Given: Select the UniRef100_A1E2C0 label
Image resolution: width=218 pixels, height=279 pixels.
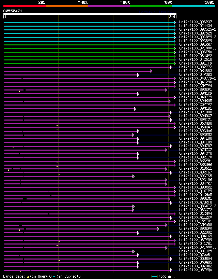Looking at the screenshot, I should tap(196, 218).
